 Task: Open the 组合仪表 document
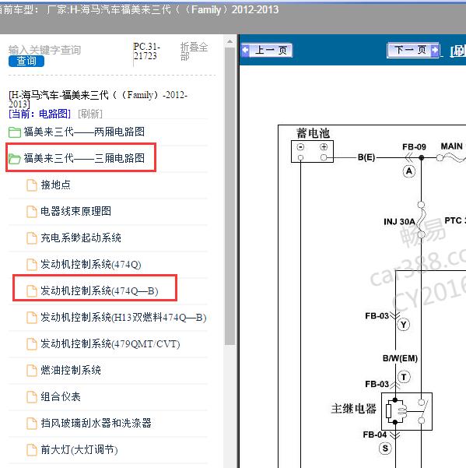click(x=61, y=396)
